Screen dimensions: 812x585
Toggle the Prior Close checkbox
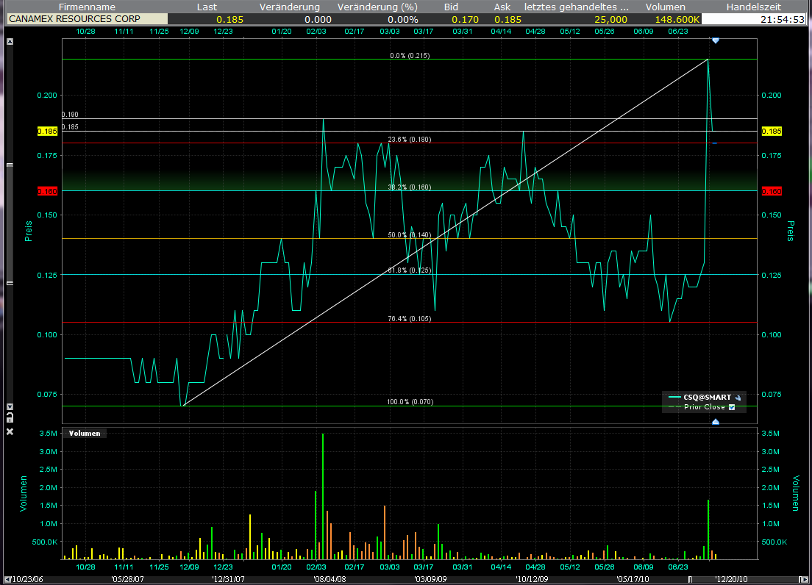point(732,407)
